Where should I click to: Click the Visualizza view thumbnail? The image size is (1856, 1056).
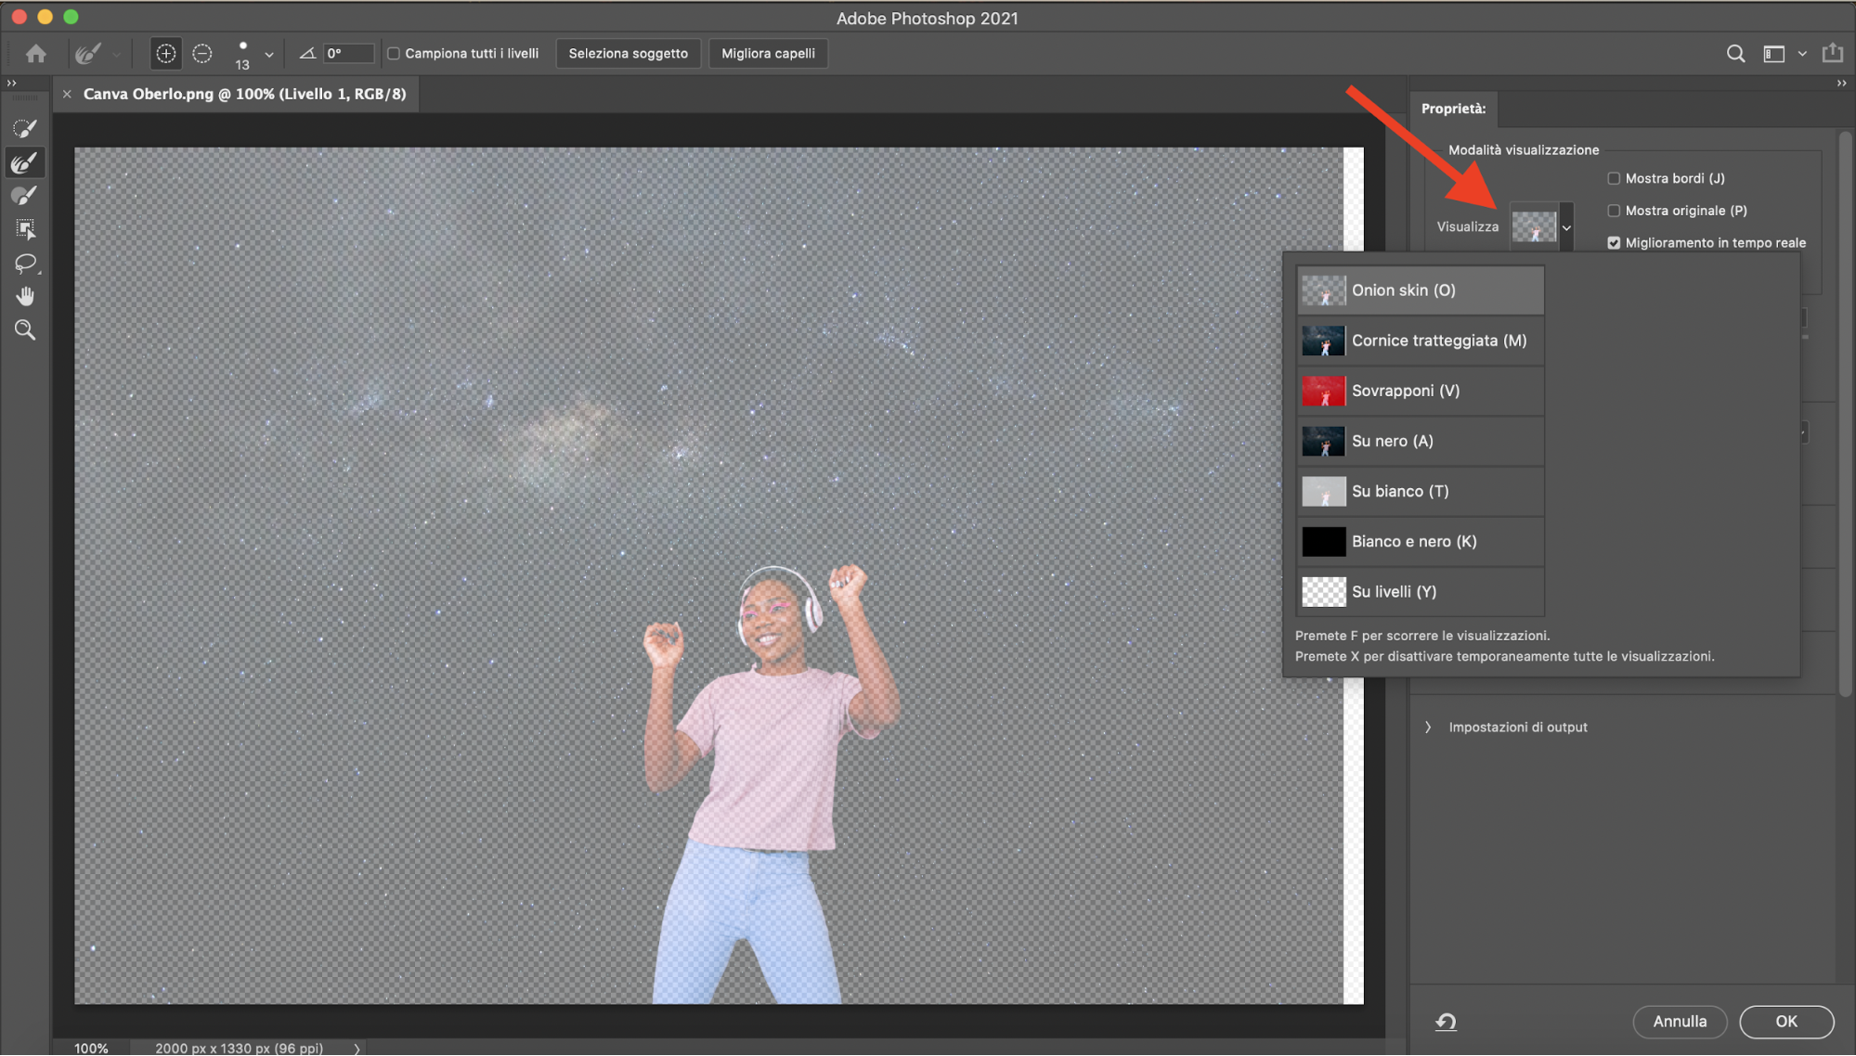pos(1534,226)
